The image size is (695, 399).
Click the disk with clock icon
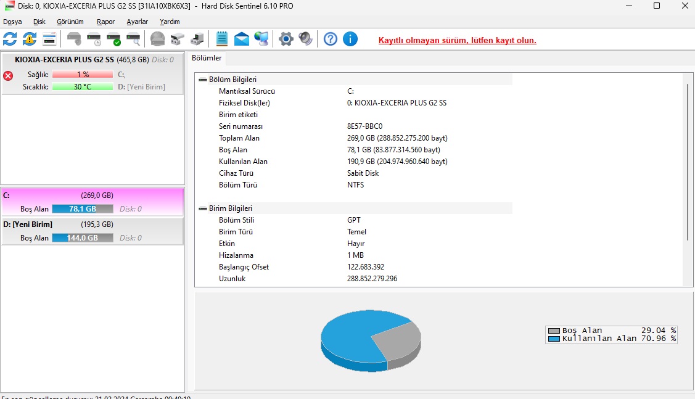[x=94, y=39]
